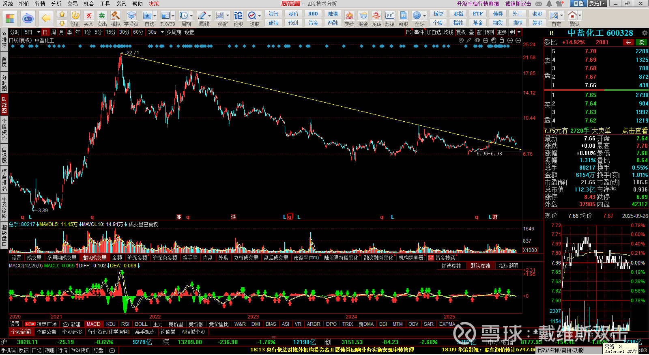
Task: Open the 工具 menu
Action: click(x=105, y=4)
